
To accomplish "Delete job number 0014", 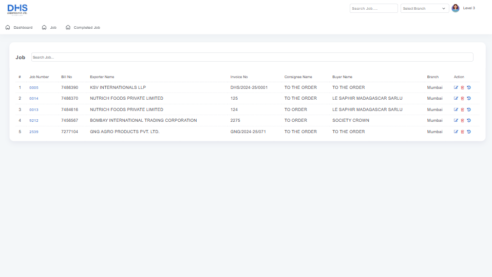I will click(462, 99).
